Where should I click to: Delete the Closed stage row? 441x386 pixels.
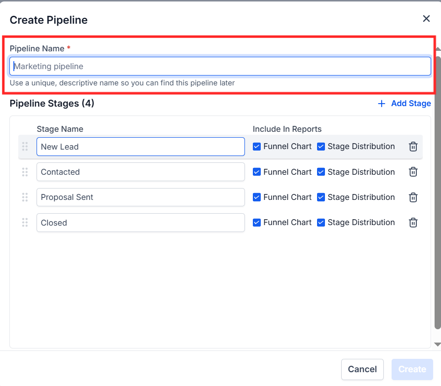coord(413,223)
